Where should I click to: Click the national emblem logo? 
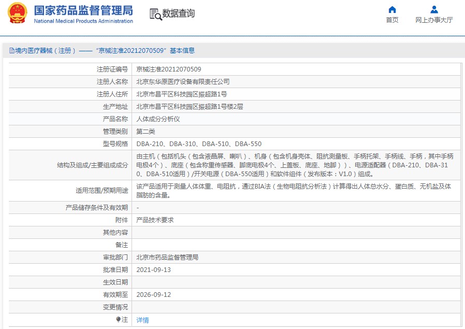pos(18,13)
